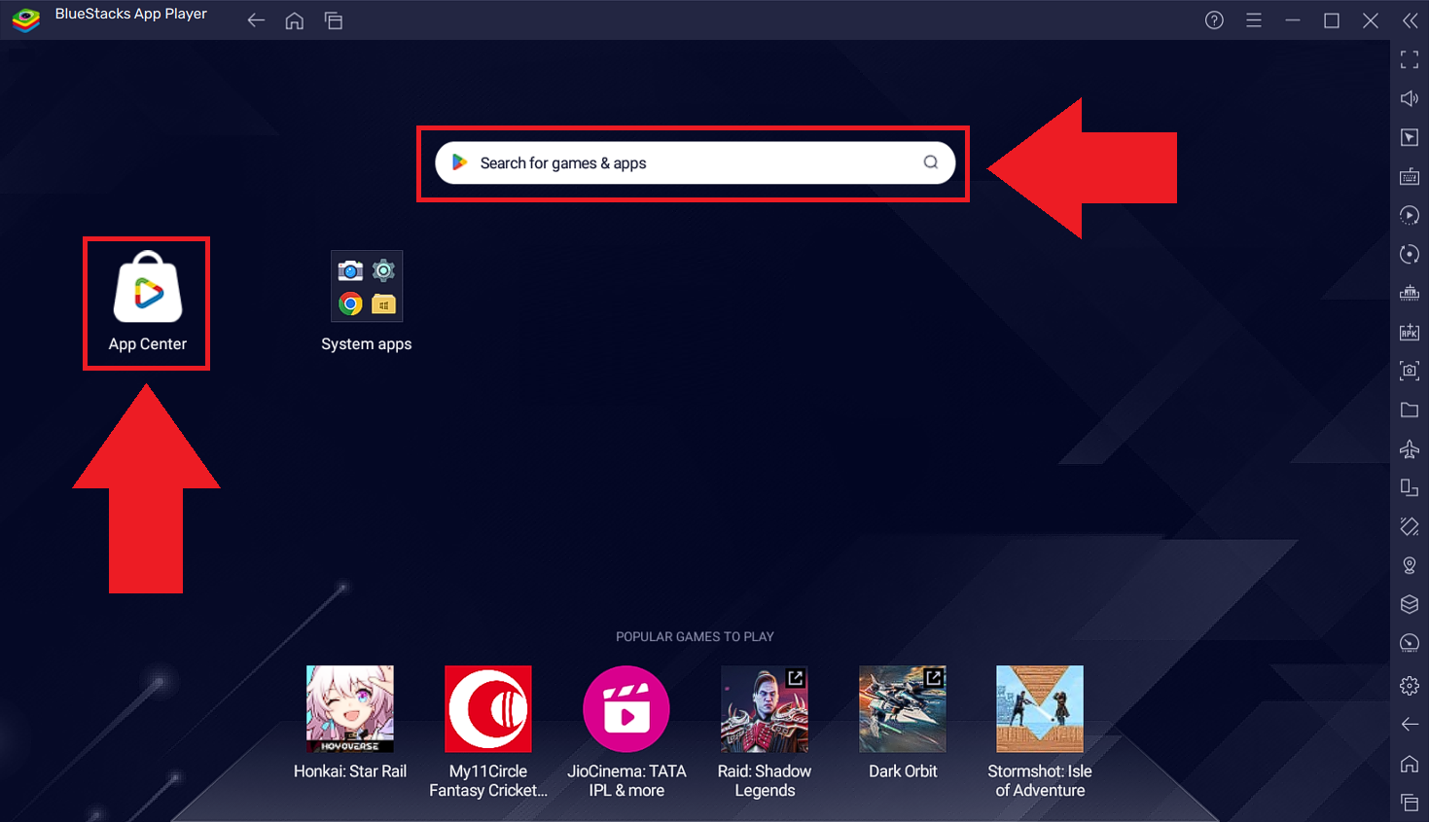Viewport: 1429px width, 822px height.
Task: Open the App Center bag icon
Action: [148, 287]
